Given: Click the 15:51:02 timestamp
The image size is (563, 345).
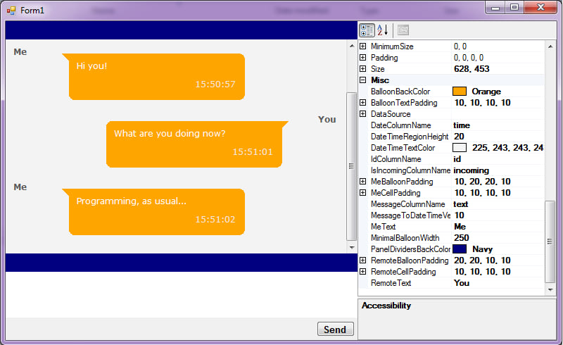Looking at the screenshot, I should (215, 219).
